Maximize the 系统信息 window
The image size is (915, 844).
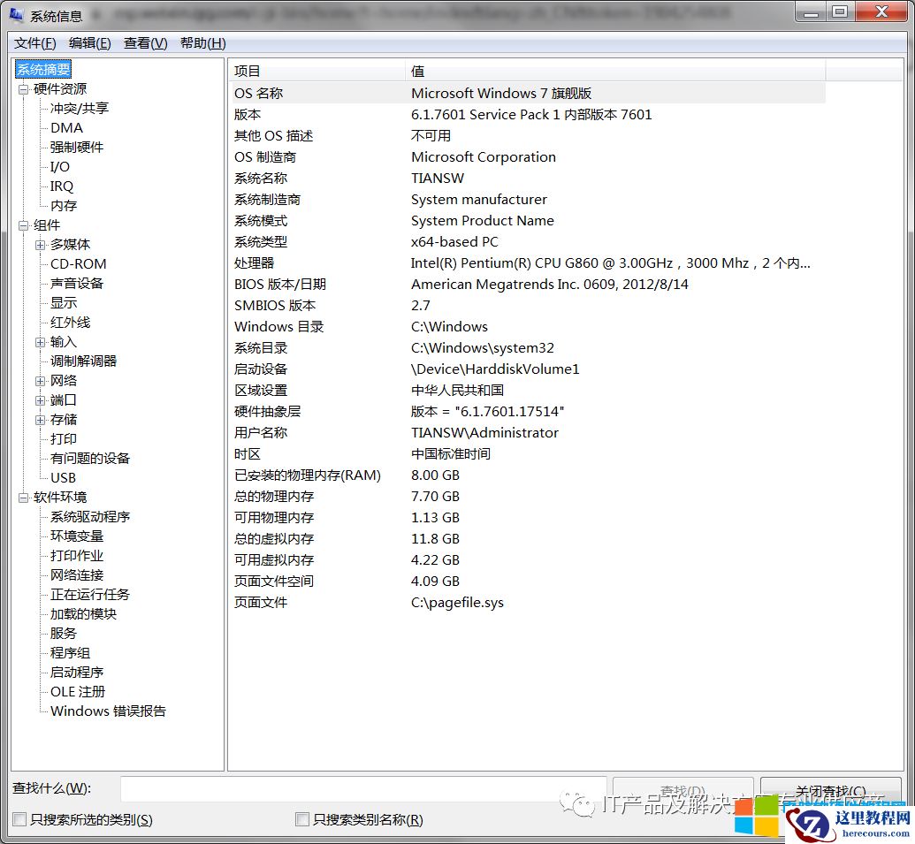click(840, 11)
